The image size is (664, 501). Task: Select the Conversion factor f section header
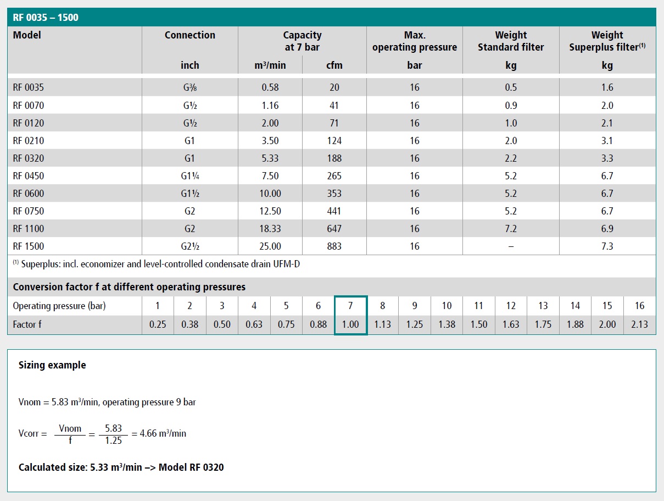[128, 287]
